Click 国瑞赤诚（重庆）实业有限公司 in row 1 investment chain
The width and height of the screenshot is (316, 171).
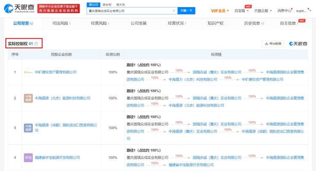(217, 72)
